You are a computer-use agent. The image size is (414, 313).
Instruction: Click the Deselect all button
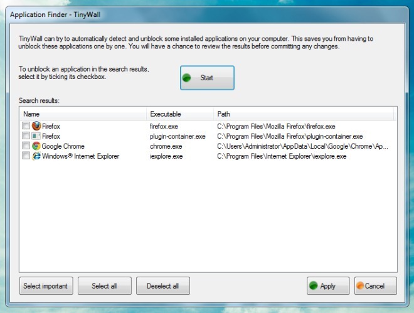tap(163, 286)
